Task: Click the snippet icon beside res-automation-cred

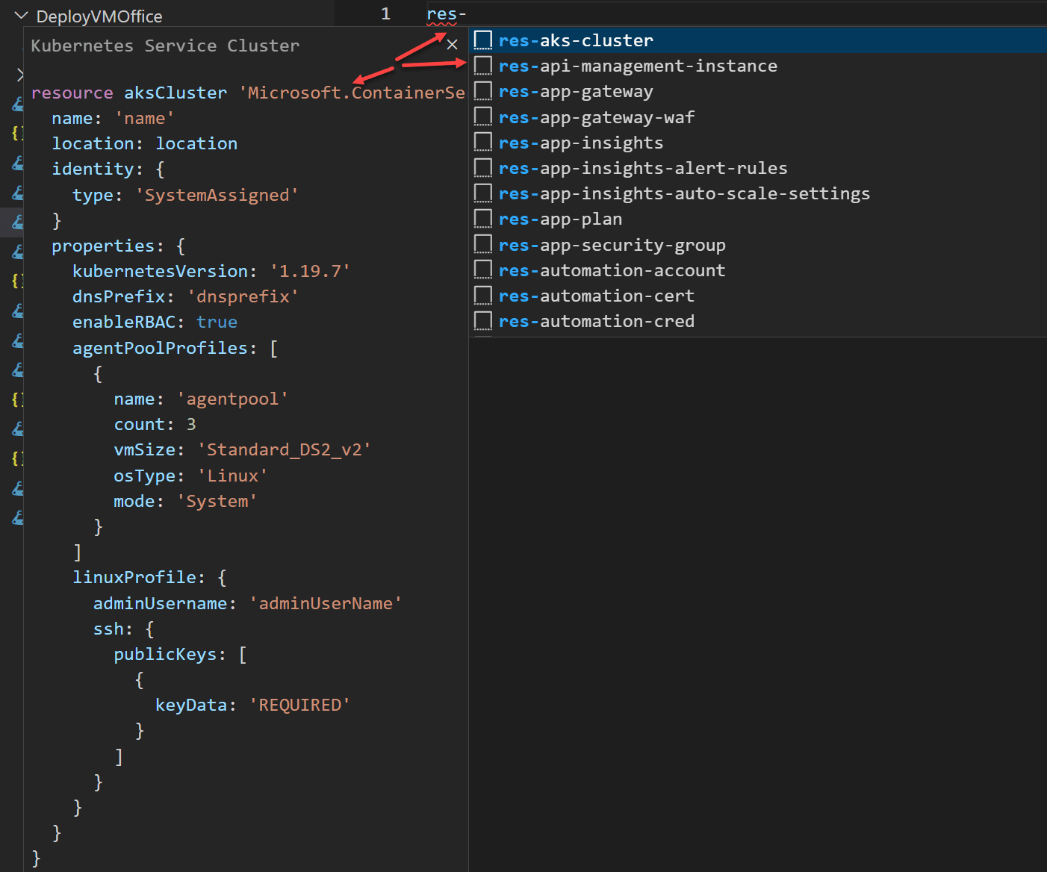Action: 483,321
